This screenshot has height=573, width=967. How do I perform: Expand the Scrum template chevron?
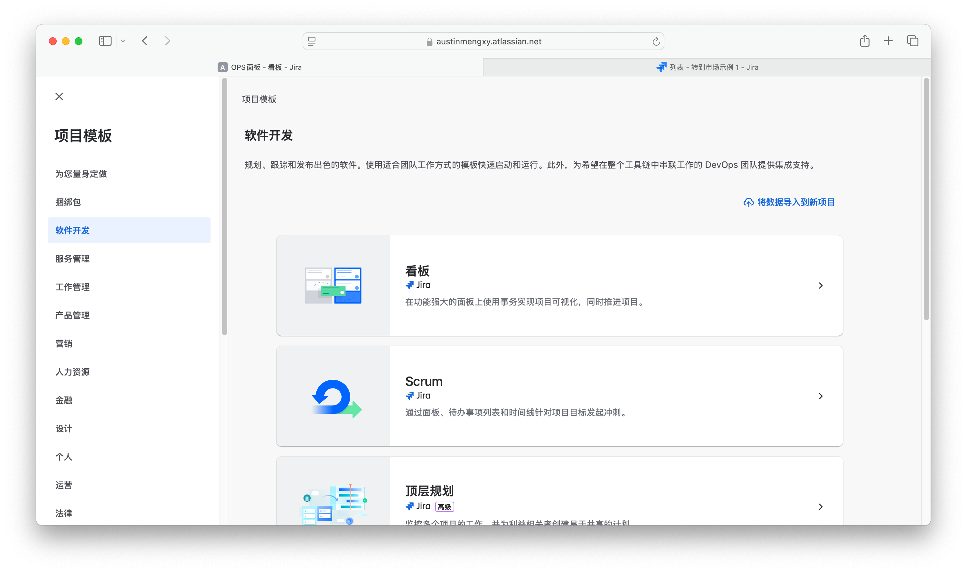[821, 396]
